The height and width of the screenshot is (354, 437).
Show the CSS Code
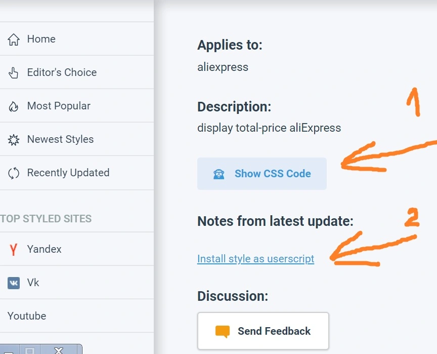[262, 174]
